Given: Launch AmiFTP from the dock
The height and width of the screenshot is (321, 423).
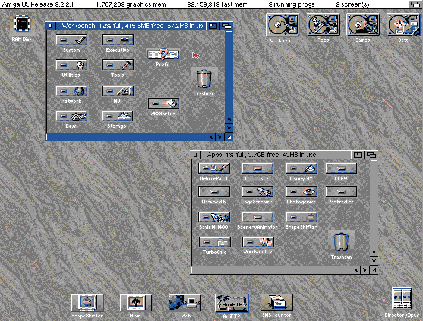Looking at the screenshot, I should (232, 303).
